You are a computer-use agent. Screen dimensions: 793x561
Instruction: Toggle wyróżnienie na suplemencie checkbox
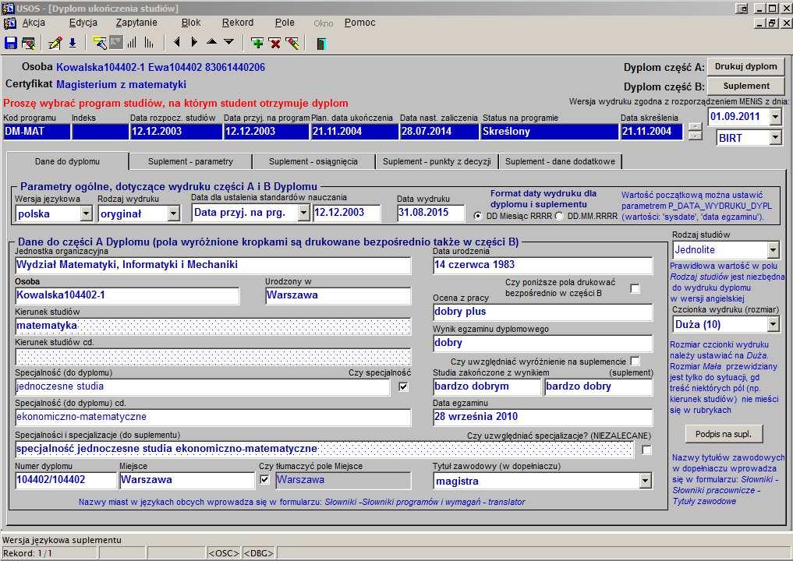pos(635,361)
